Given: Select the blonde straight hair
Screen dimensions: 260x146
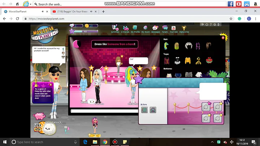Looking at the screenshot, I should (177, 46).
